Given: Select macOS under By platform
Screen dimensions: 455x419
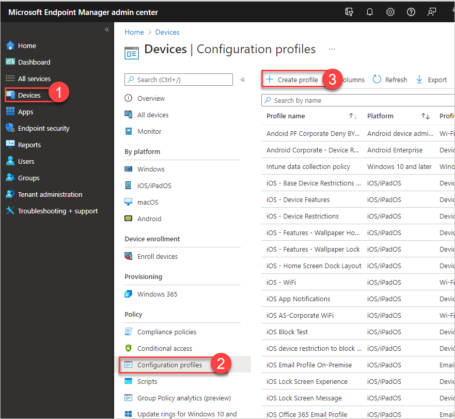Looking at the screenshot, I should [142, 202].
